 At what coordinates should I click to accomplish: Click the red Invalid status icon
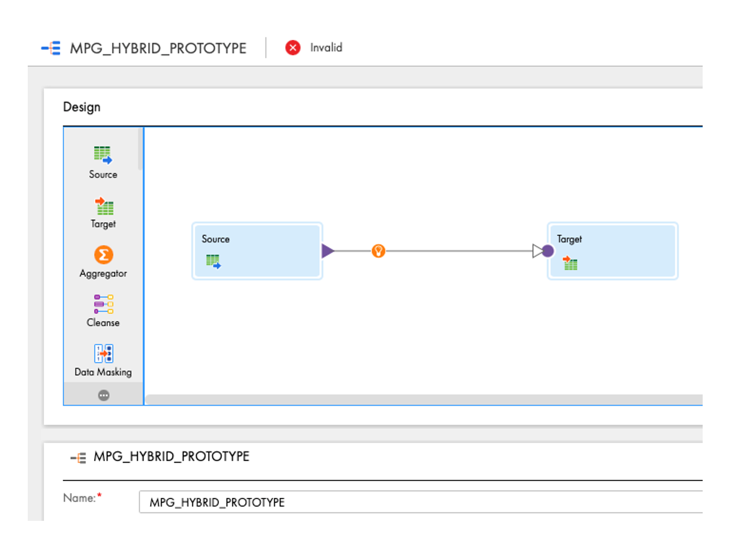point(293,48)
